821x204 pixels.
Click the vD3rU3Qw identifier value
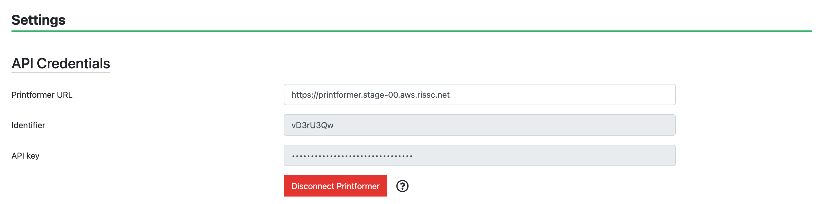click(312, 125)
